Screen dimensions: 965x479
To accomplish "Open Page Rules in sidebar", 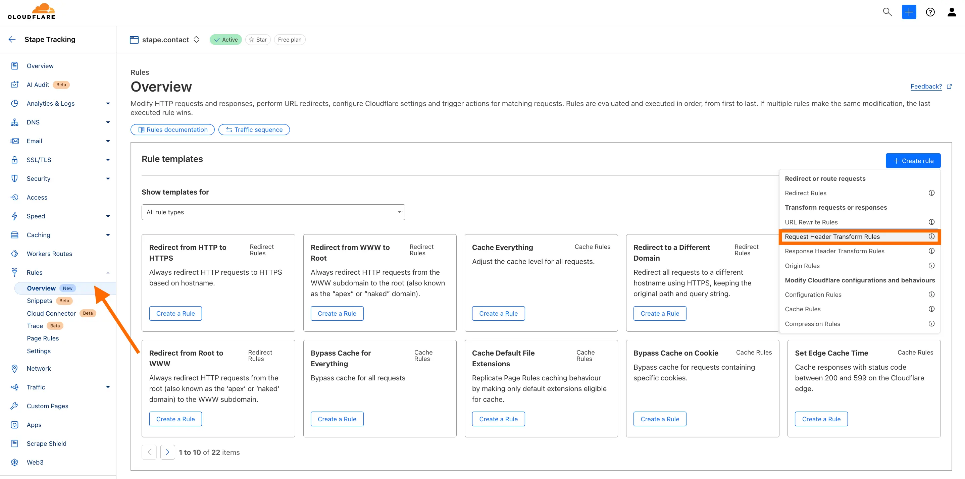I will (43, 338).
